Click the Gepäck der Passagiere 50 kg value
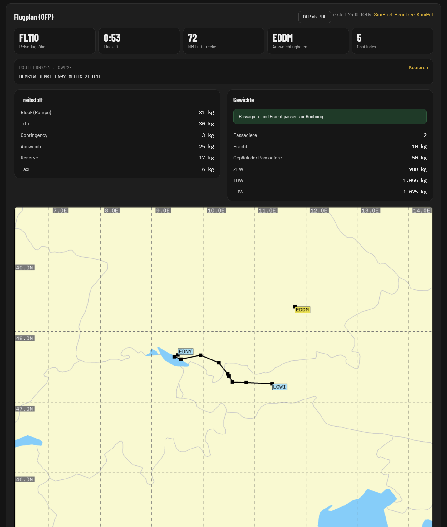447x527 pixels. pos(419,158)
